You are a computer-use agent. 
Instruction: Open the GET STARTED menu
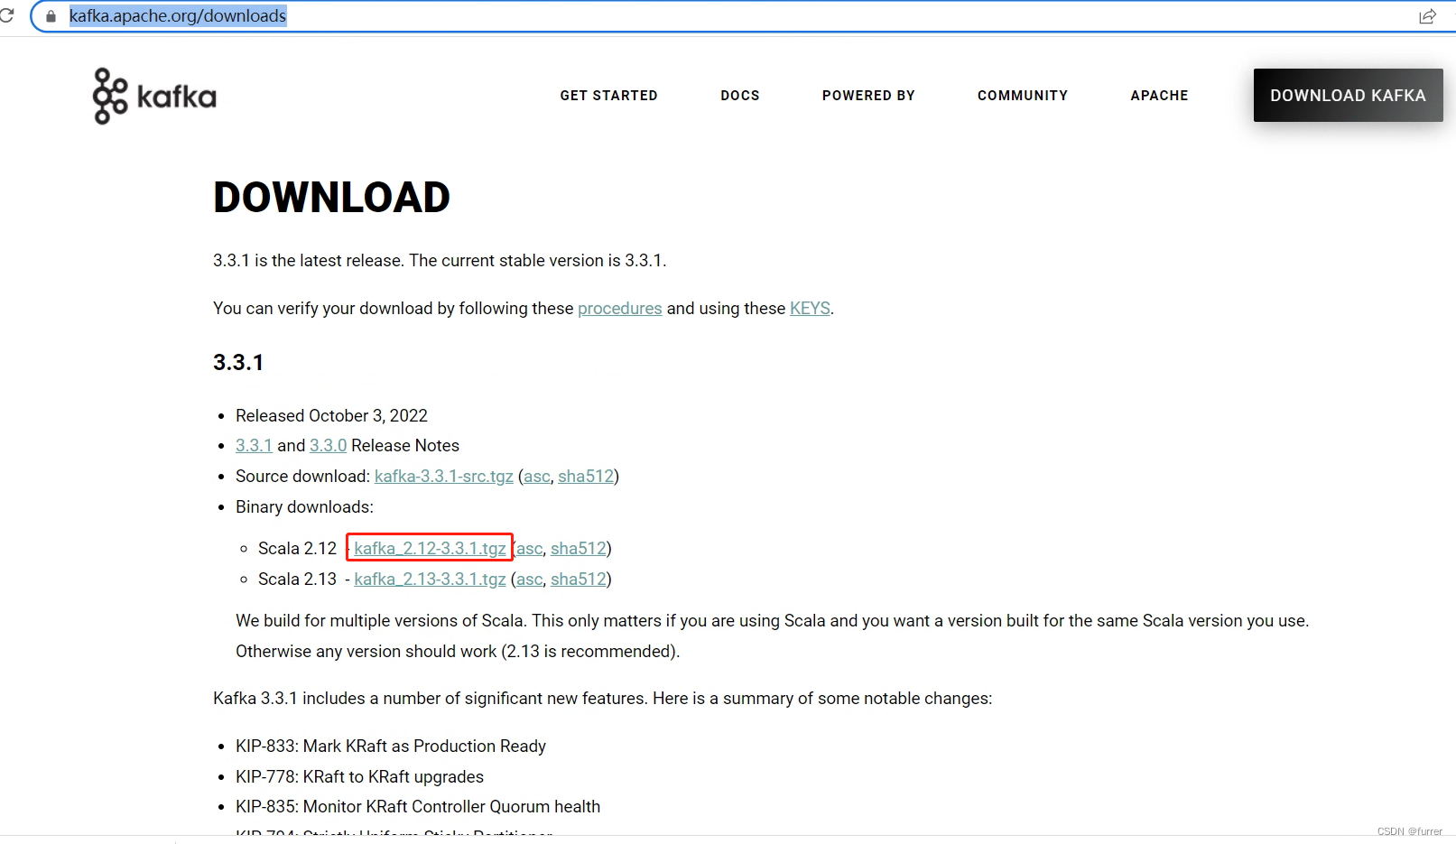(608, 96)
